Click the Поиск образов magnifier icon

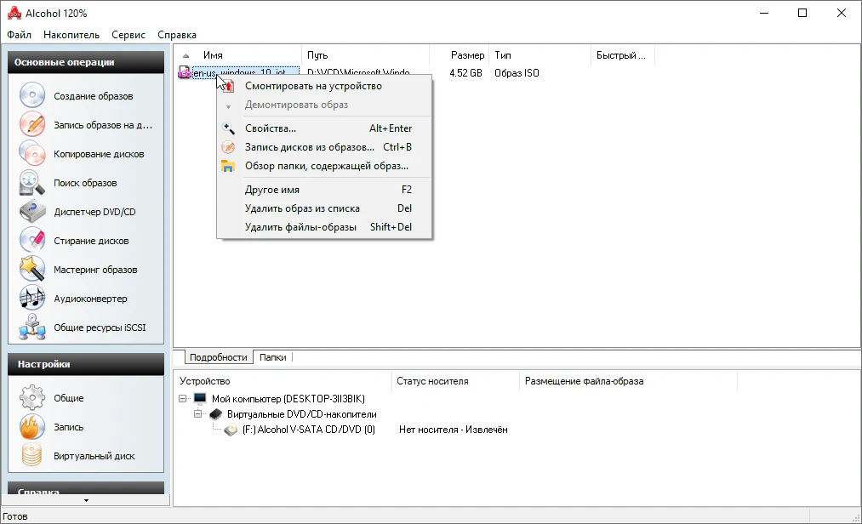click(x=31, y=183)
